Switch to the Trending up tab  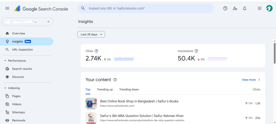105,89
